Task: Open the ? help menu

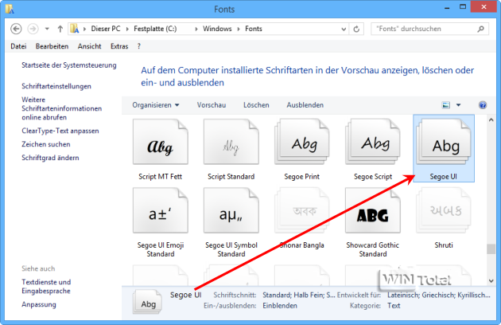Action: tap(138, 46)
